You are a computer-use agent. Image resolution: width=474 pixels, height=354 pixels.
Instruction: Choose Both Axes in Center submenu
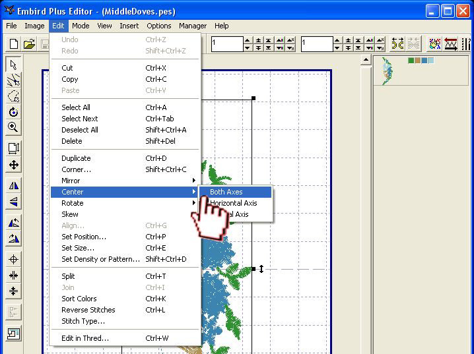[235, 192]
